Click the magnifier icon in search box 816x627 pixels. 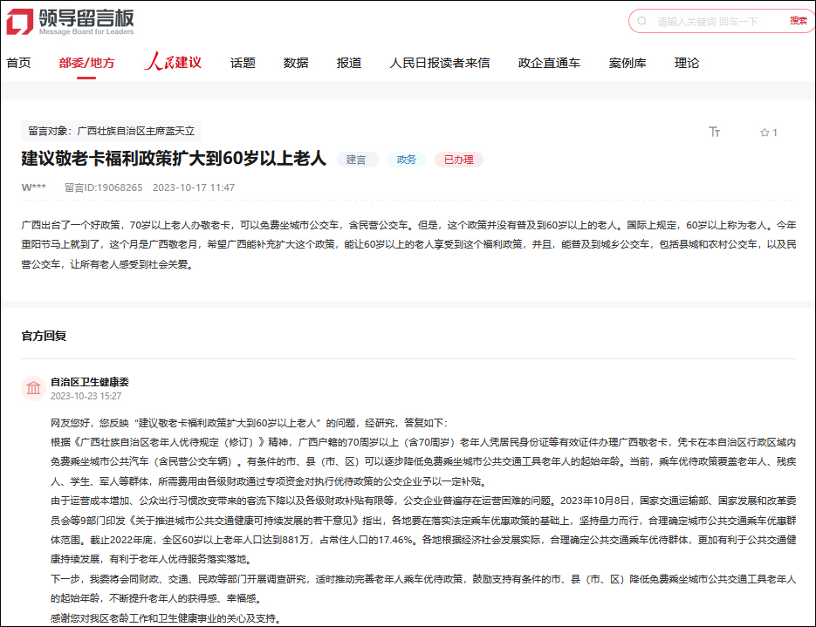pyautogui.click(x=641, y=21)
